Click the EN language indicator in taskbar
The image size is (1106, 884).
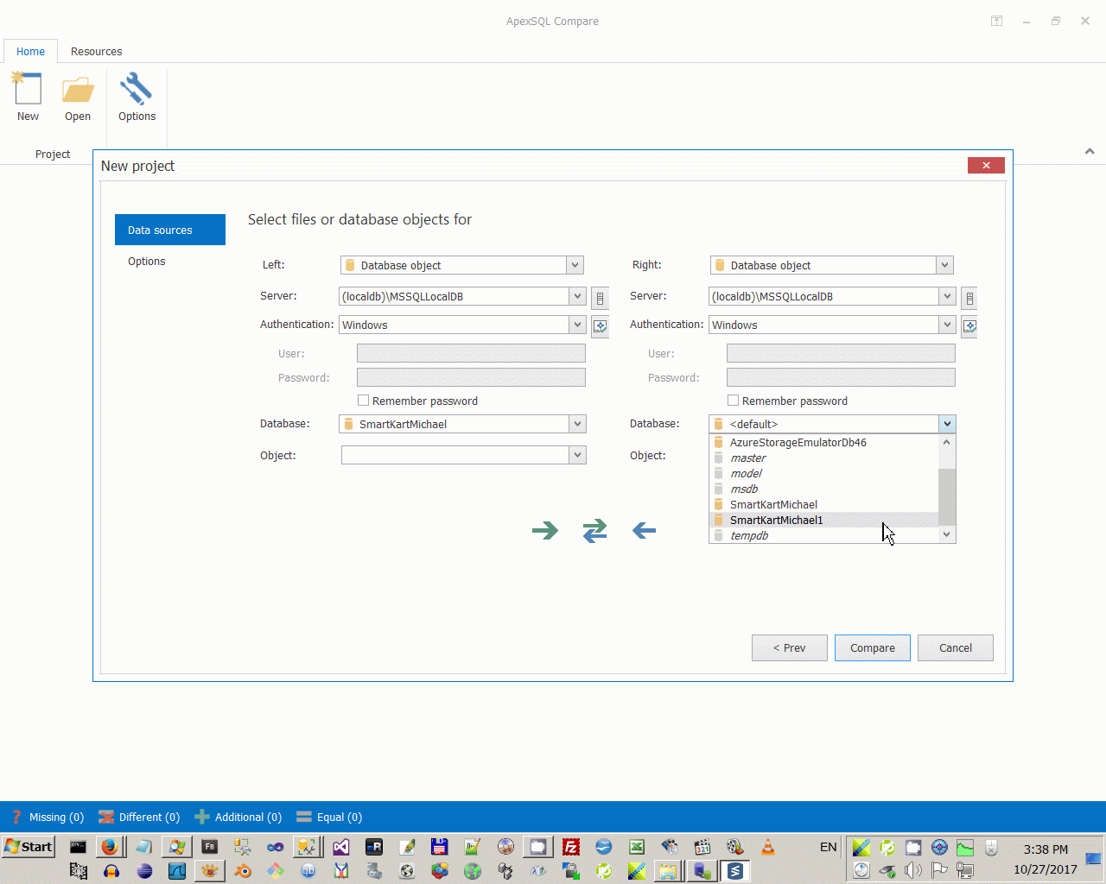coord(828,847)
